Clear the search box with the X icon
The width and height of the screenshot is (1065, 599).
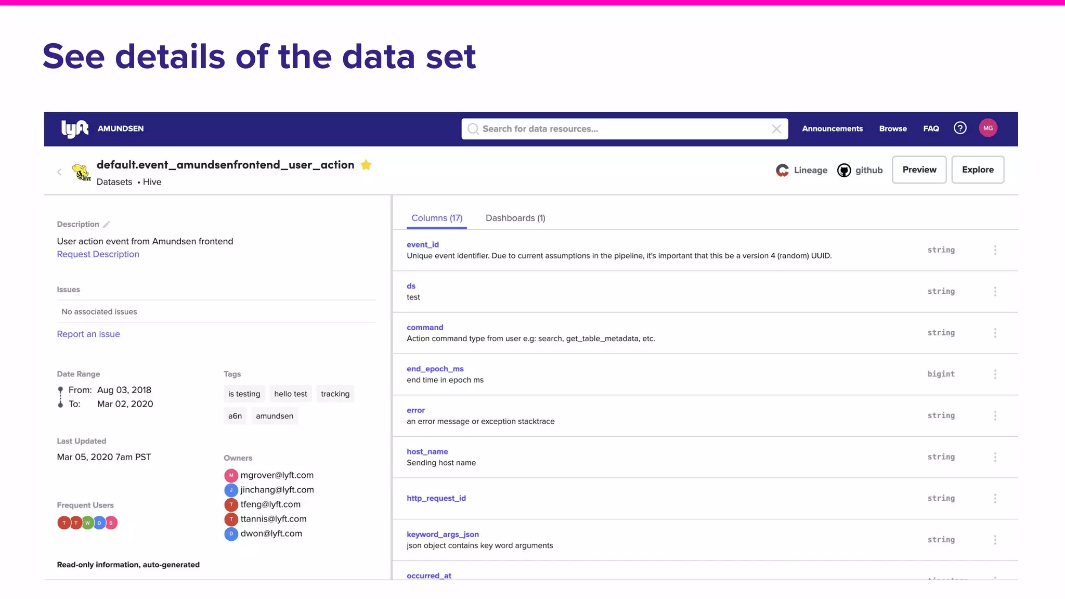[776, 129]
